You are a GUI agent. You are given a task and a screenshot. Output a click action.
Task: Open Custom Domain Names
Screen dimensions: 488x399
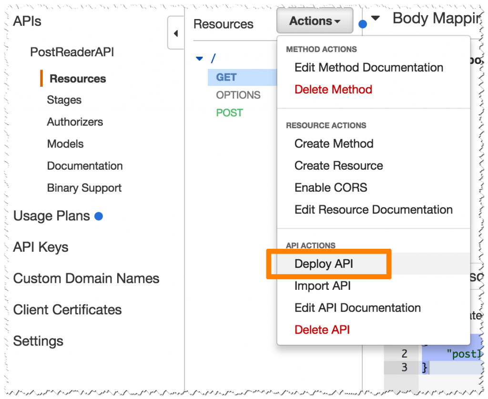(86, 278)
